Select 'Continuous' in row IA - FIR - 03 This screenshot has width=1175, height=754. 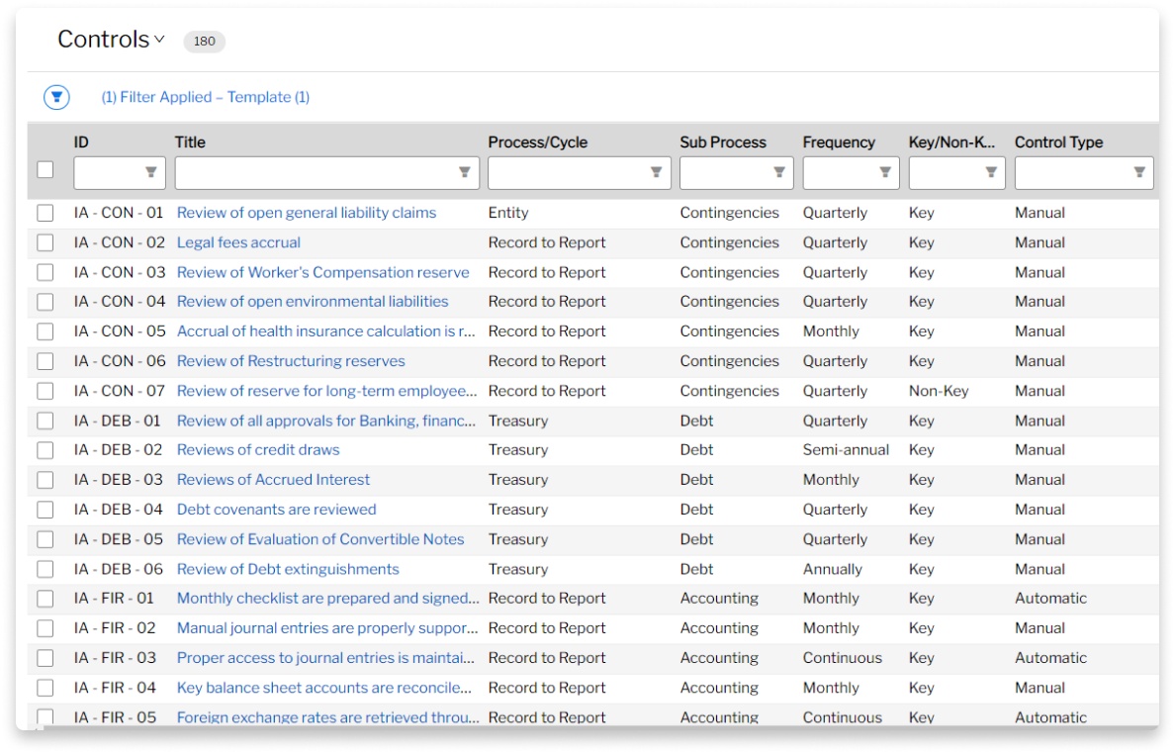[843, 658]
